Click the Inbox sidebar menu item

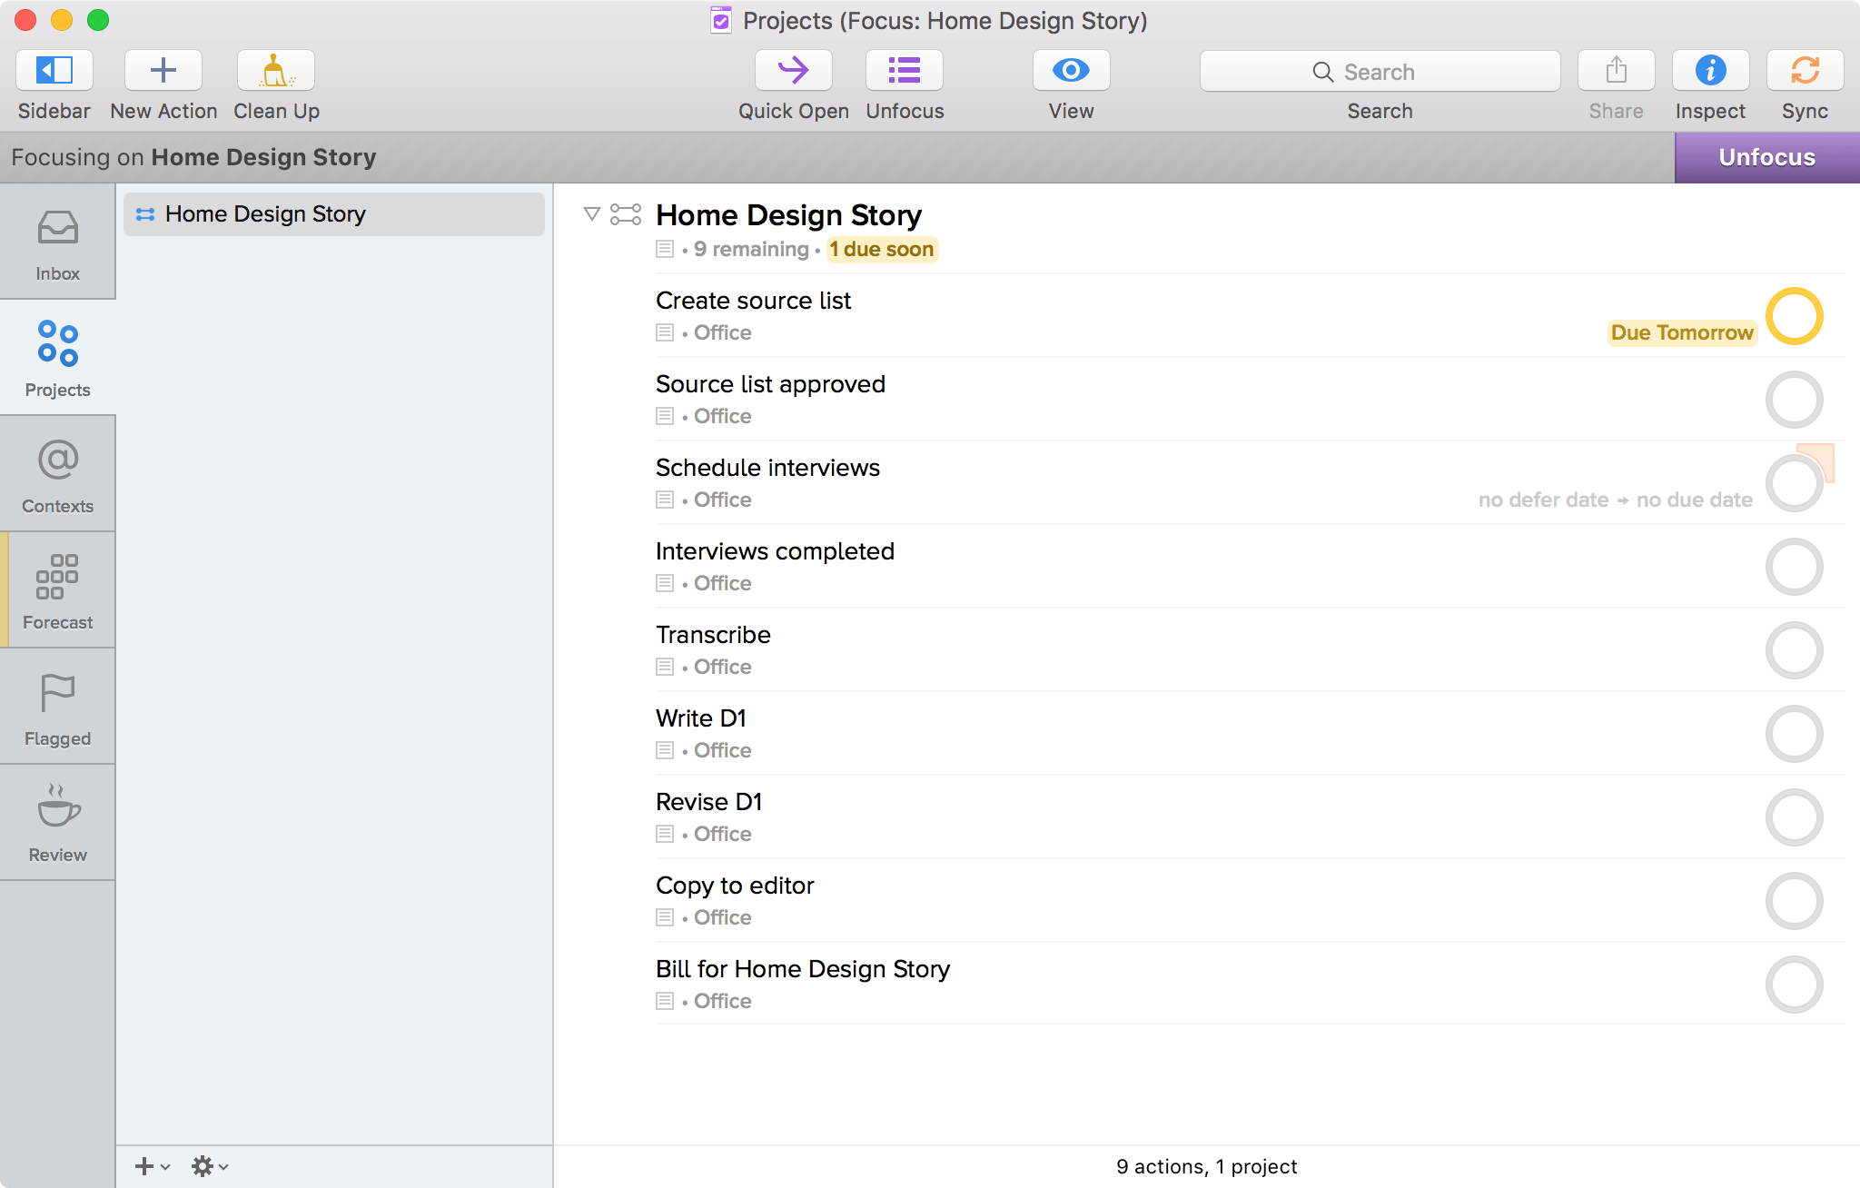click(58, 244)
